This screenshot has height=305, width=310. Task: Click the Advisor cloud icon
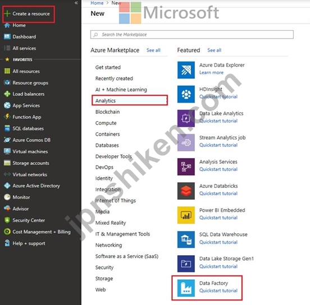pyautogui.click(x=7, y=209)
